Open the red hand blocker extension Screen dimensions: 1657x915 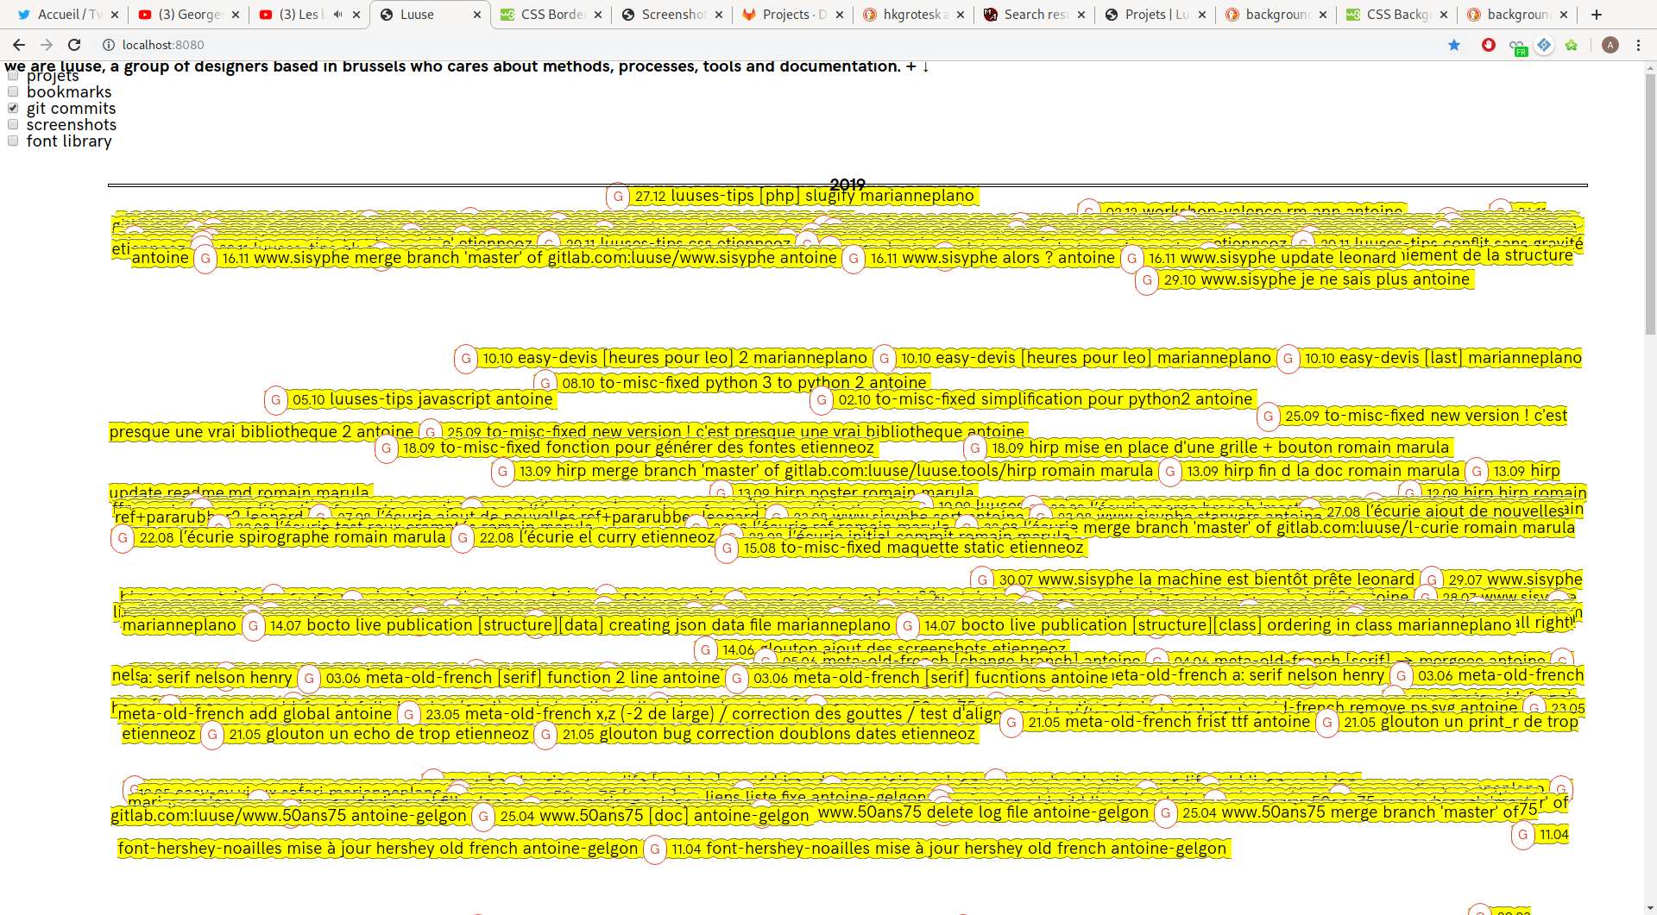coord(1489,45)
